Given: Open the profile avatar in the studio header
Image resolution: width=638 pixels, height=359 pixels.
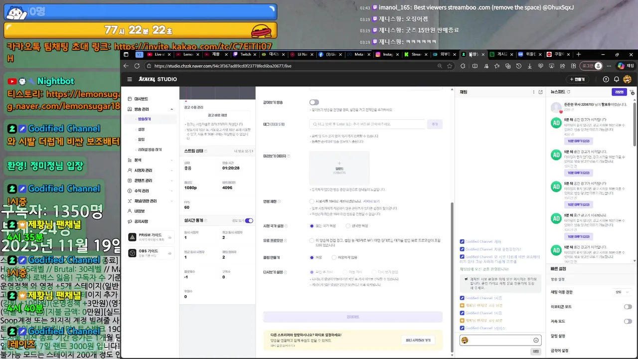Looking at the screenshot, I should (x=627, y=79).
